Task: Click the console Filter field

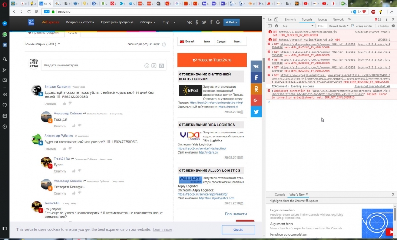Action: pyautogui.click(x=321, y=26)
